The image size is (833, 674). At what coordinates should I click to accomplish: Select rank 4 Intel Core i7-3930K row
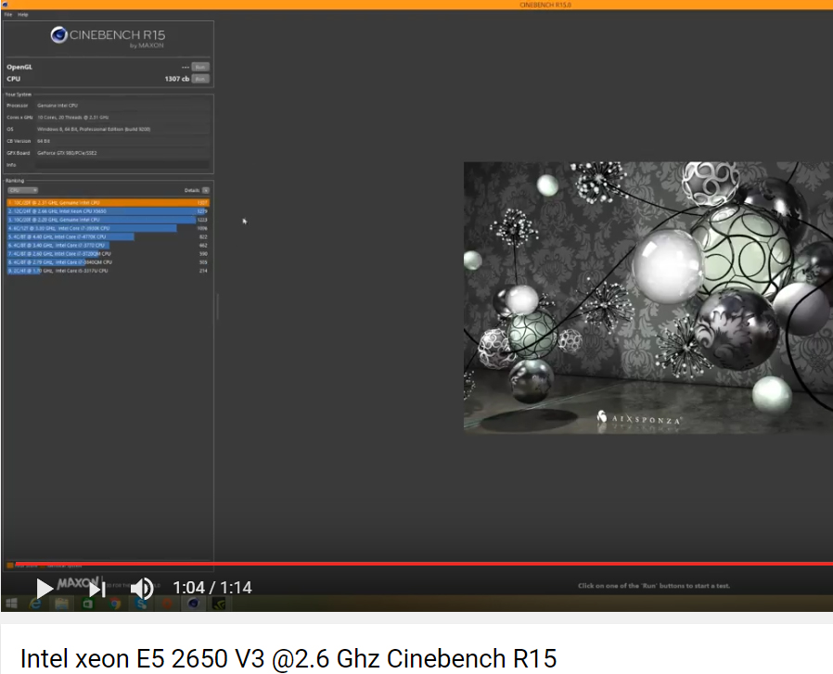[x=108, y=228]
